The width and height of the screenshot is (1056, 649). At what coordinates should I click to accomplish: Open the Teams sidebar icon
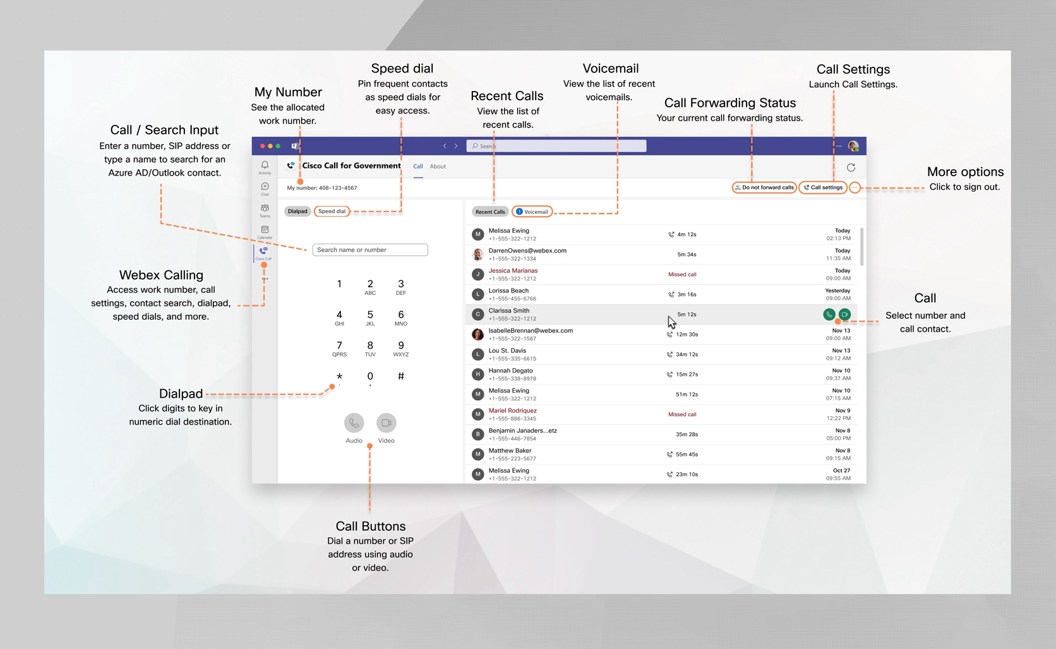[x=265, y=210]
